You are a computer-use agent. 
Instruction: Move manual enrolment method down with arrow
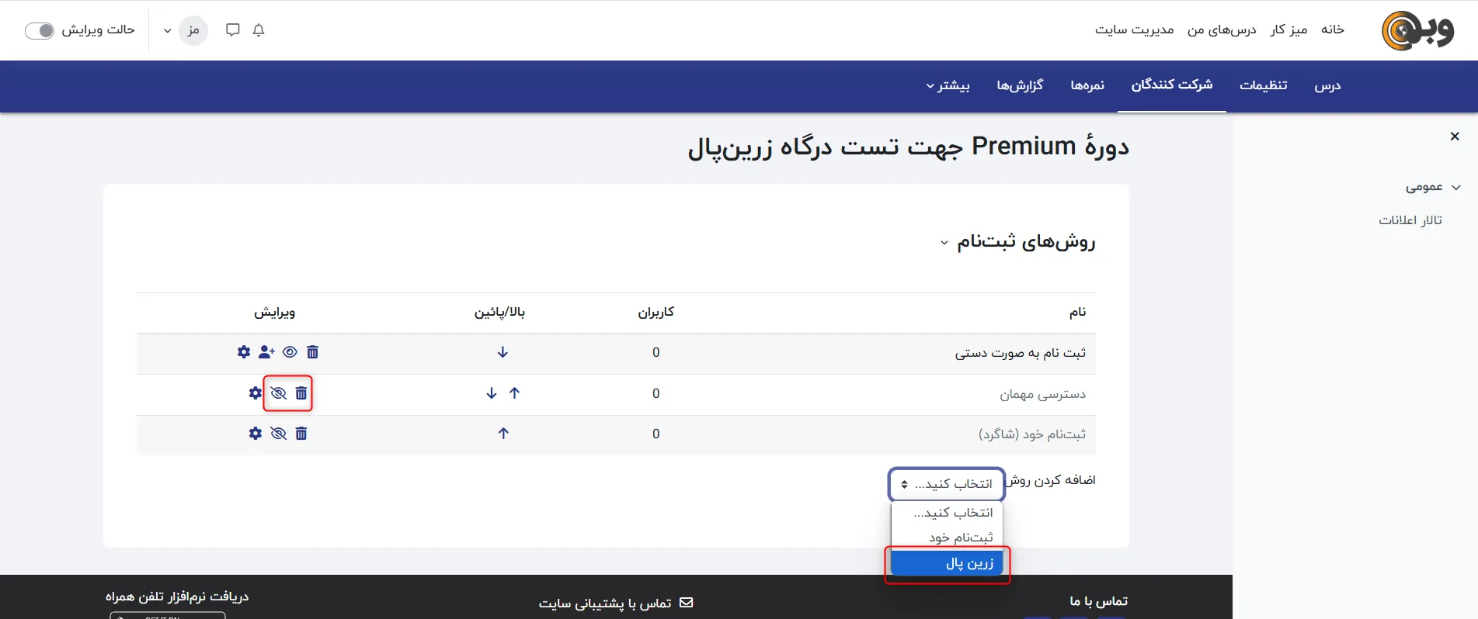(503, 352)
